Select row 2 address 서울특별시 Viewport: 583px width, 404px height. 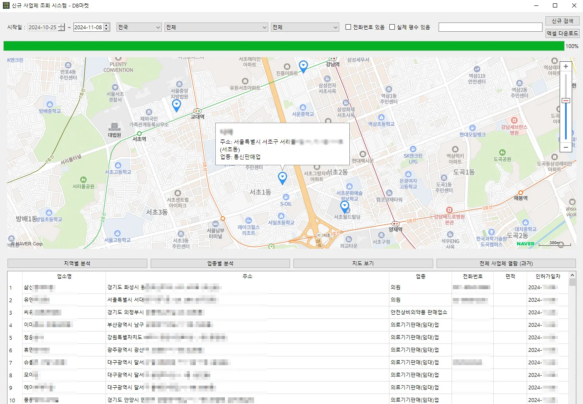pyautogui.click(x=247, y=300)
